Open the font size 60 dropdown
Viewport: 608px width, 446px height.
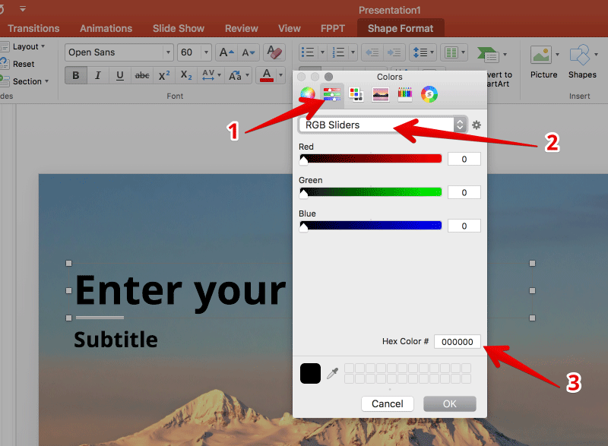click(206, 52)
